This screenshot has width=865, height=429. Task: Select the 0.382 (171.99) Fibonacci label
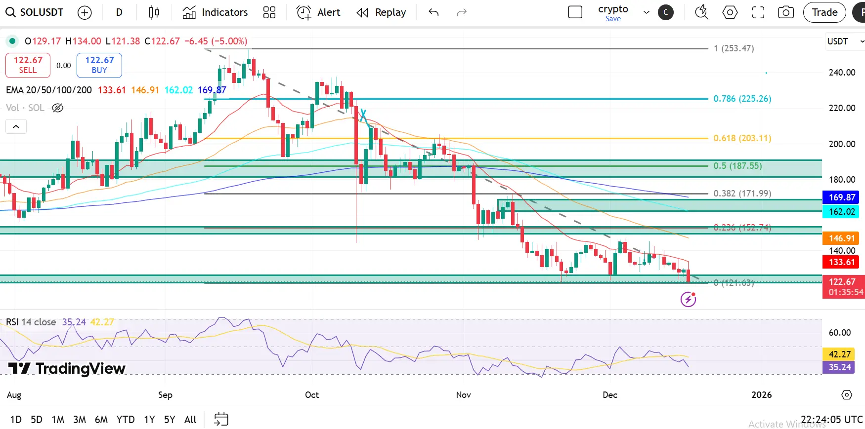[742, 194]
